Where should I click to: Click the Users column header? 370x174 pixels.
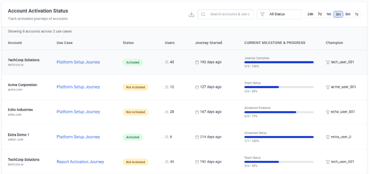coord(170,43)
